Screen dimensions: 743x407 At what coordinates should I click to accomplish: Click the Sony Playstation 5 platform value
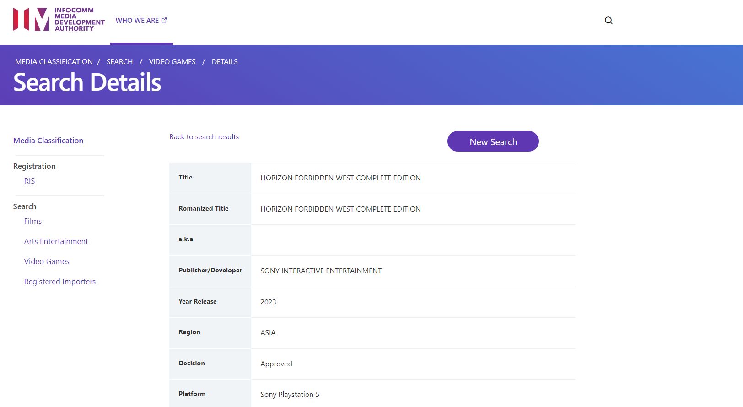290,395
